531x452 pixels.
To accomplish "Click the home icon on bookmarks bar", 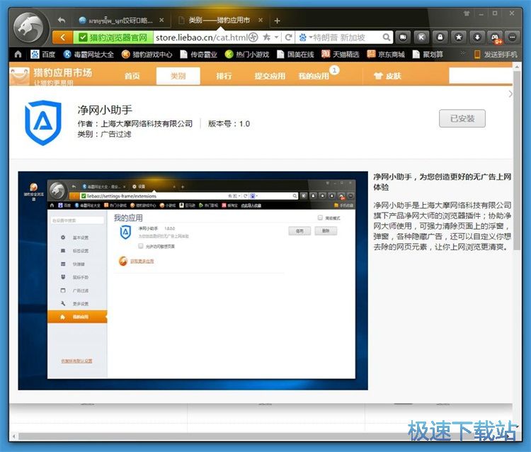I will tap(18, 55).
